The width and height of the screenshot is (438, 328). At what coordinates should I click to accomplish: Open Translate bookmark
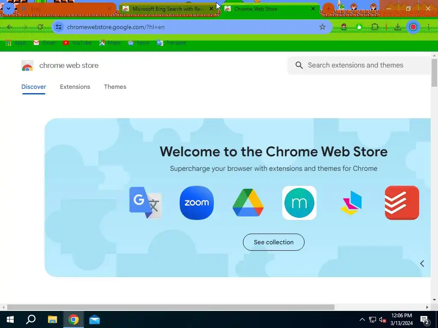click(172, 43)
